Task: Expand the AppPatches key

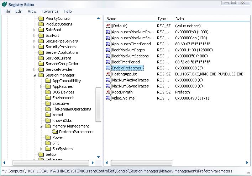Action: 41,87
